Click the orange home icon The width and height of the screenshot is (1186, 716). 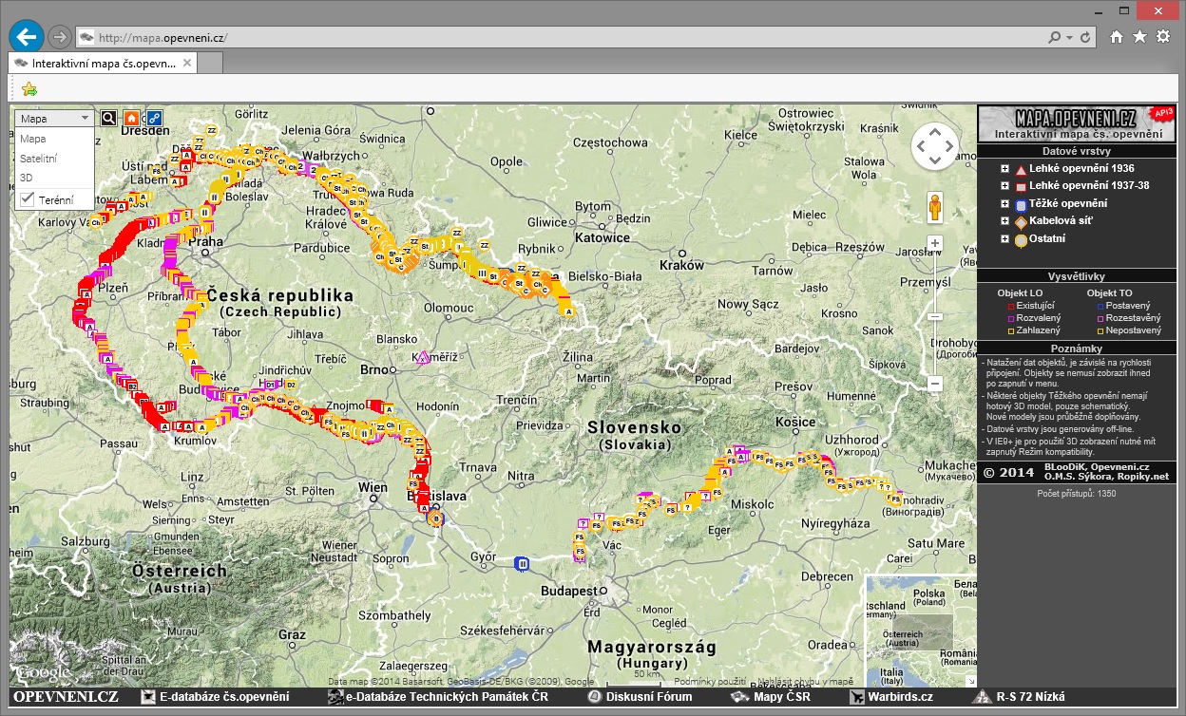click(x=131, y=119)
